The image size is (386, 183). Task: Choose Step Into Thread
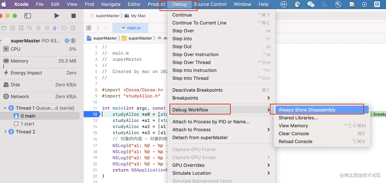(221, 78)
